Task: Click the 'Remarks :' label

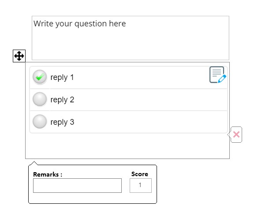Action: coord(48,174)
